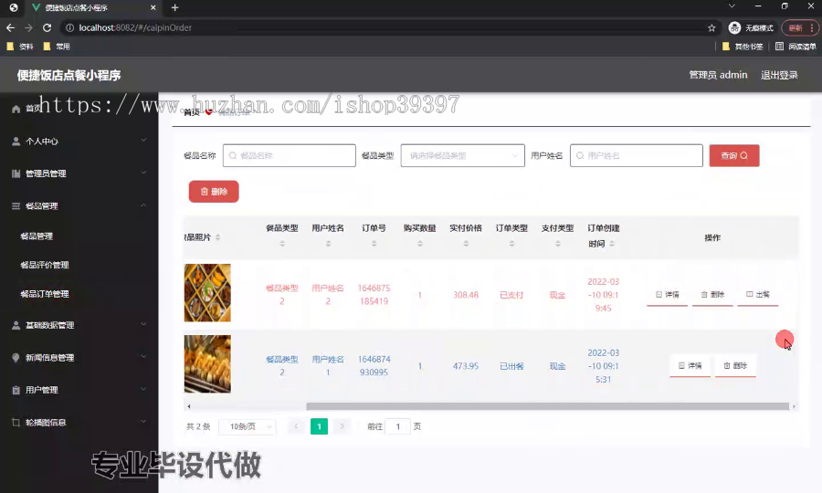Click the 首页 breadcrumb link
Viewport: 822px width, 493px height.
[192, 112]
